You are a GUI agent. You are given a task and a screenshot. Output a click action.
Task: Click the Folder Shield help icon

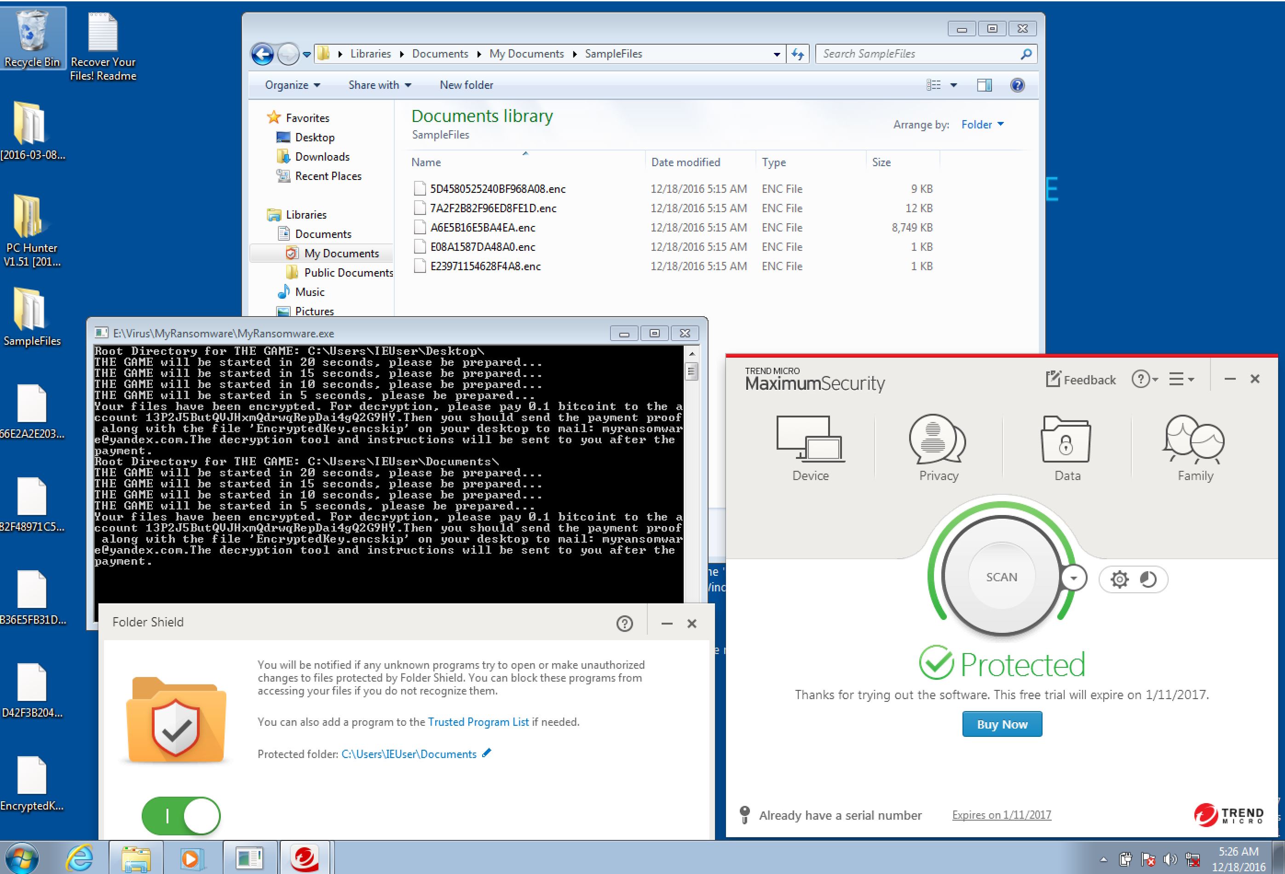pyautogui.click(x=624, y=624)
